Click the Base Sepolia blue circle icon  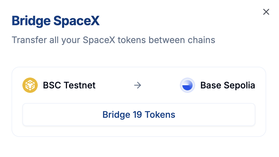tap(187, 85)
